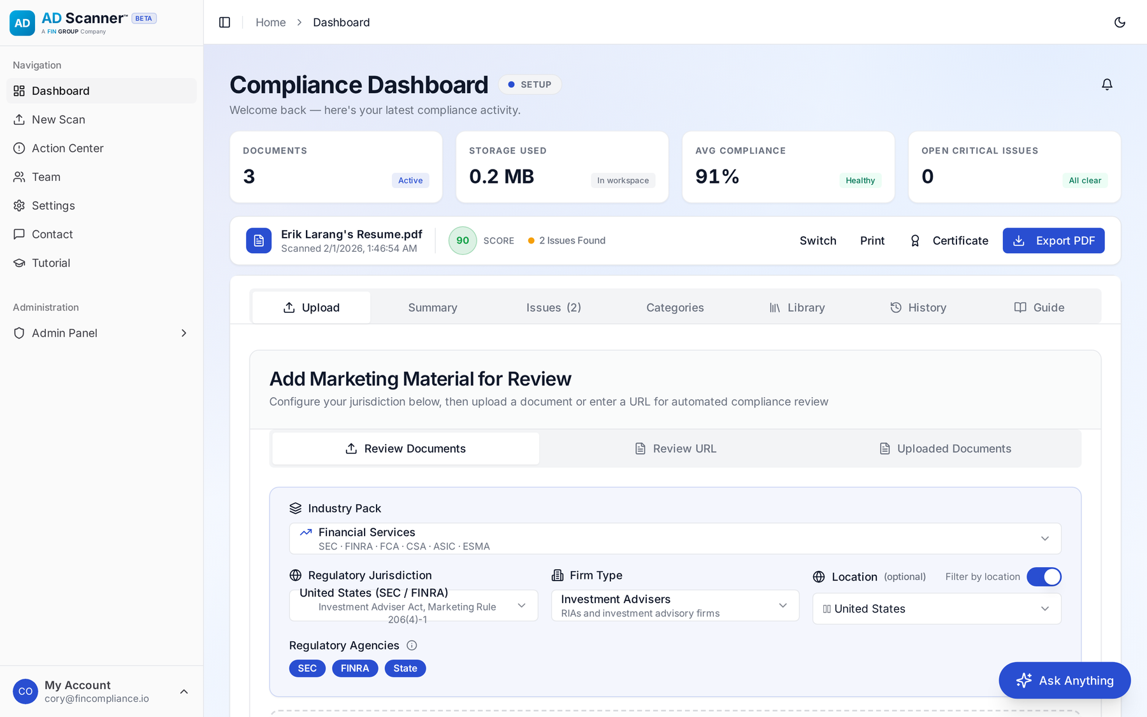Switch to the Upload tab
This screenshot has height=717, width=1147.
[311, 307]
